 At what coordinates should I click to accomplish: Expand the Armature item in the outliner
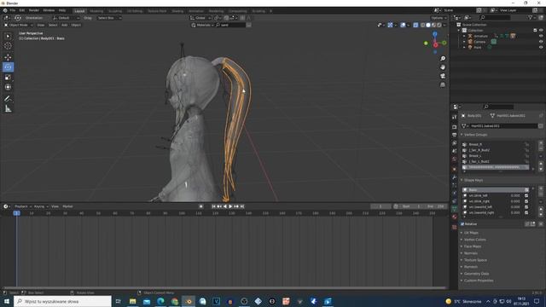click(464, 36)
